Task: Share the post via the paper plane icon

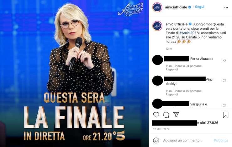Action: pos(176,115)
